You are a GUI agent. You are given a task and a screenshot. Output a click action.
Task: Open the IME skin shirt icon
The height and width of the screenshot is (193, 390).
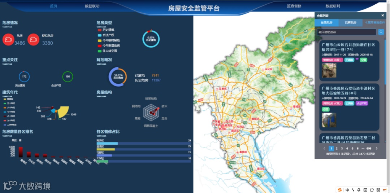[372, 190]
